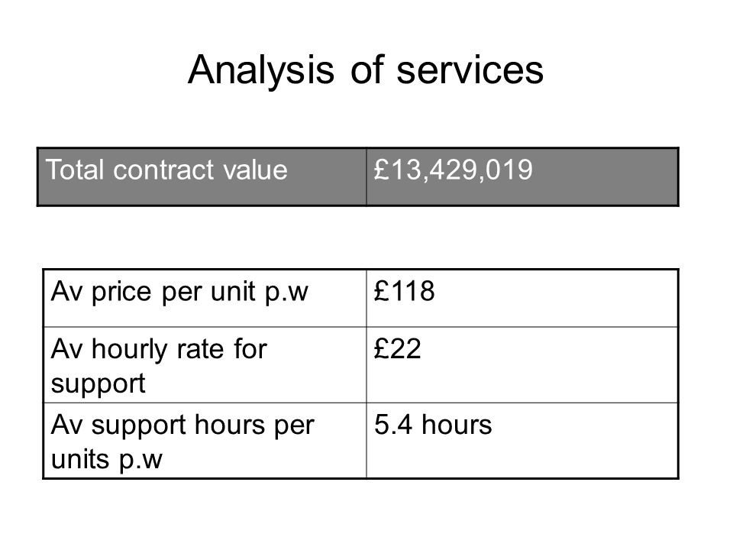Click the Total contract value cell
The image size is (733, 550).
202,176
